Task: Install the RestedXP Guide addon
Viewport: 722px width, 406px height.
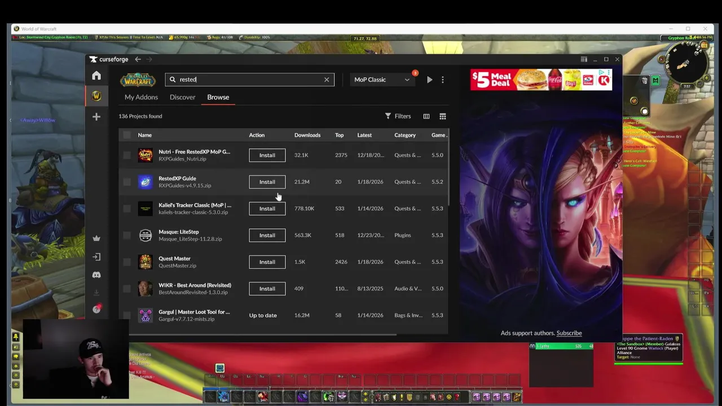Action: pos(267,182)
